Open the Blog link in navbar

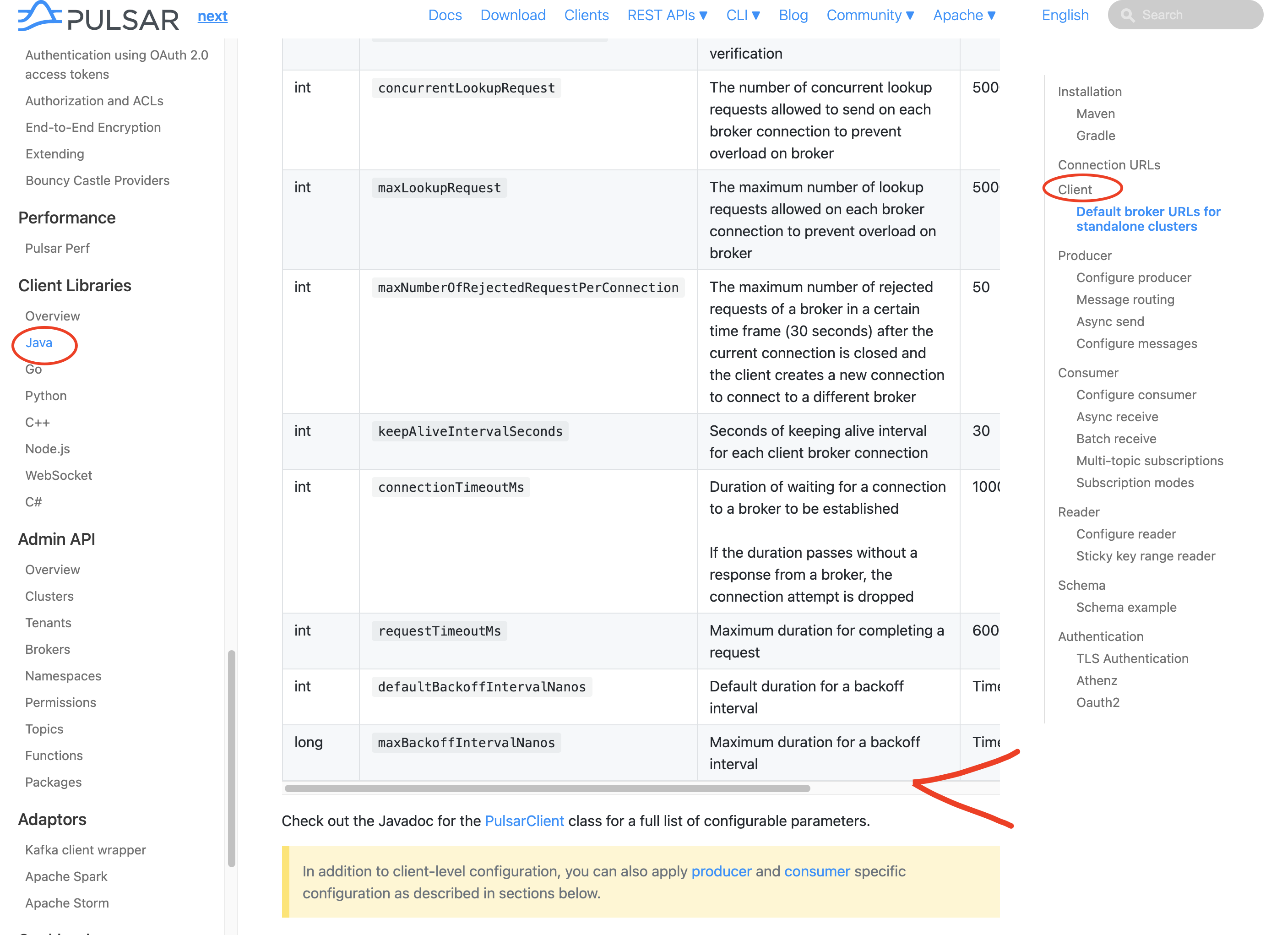click(x=793, y=15)
